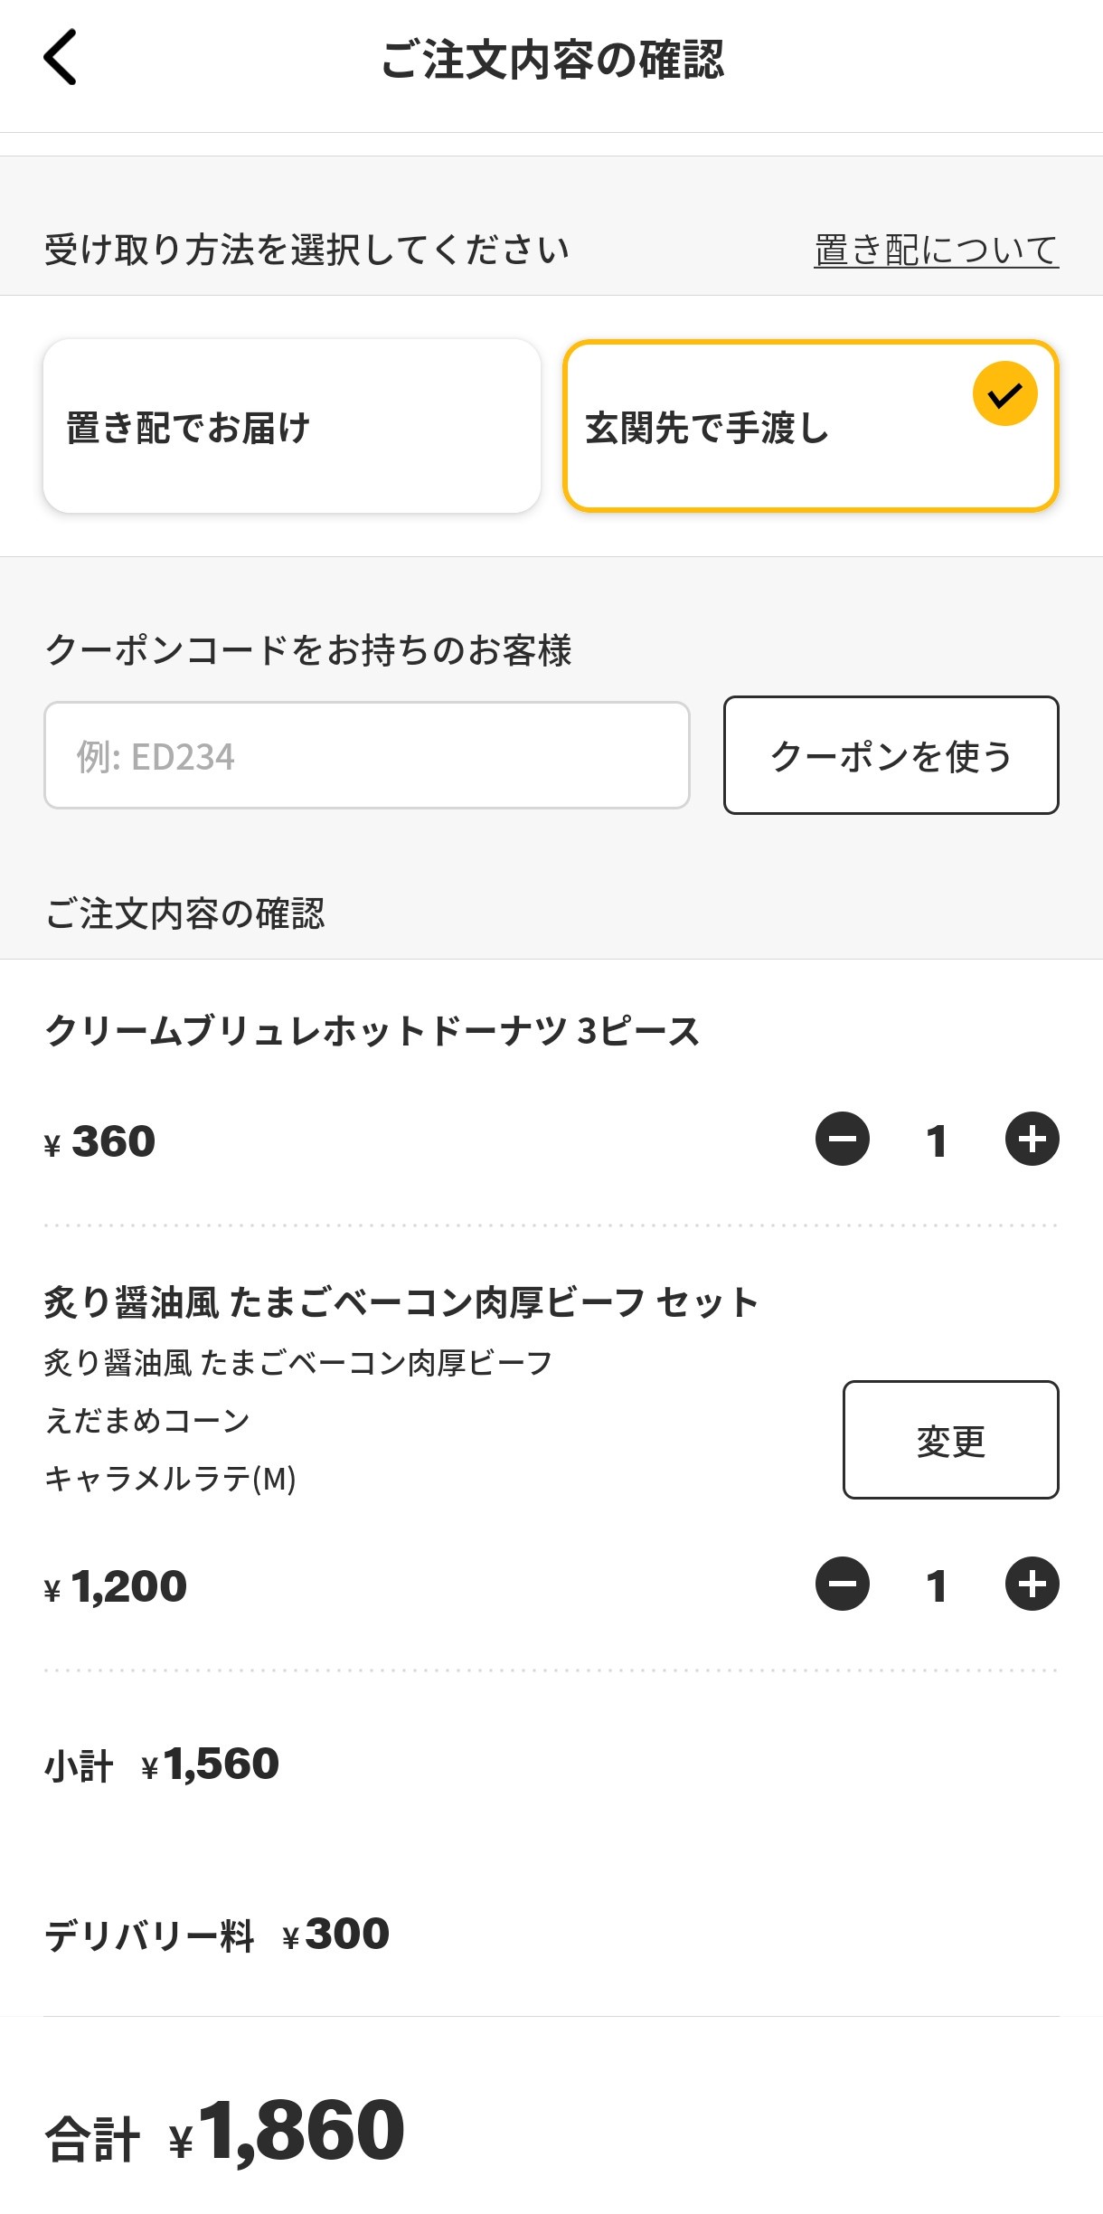1103x2214 pixels.
Task: Tap the 小計 ¥1,560 subtotal line
Action: tap(163, 1765)
